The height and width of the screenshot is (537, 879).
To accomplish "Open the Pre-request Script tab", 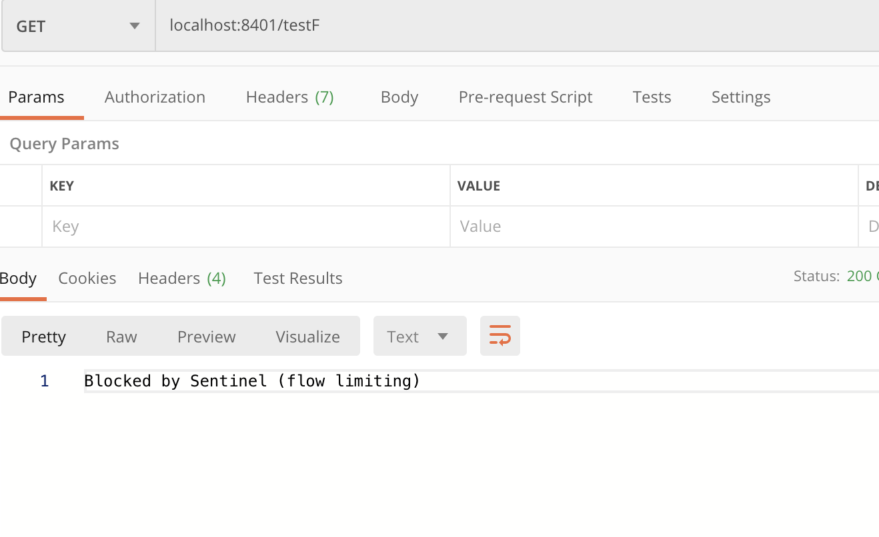I will tap(526, 97).
